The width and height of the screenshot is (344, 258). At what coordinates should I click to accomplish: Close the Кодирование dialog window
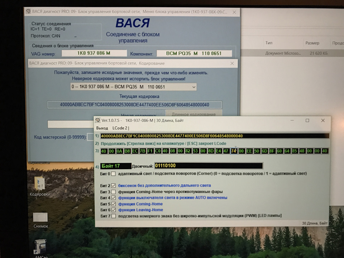coord(232,63)
